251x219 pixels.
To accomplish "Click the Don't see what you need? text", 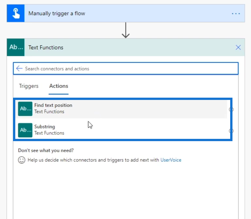I will coord(46,150).
